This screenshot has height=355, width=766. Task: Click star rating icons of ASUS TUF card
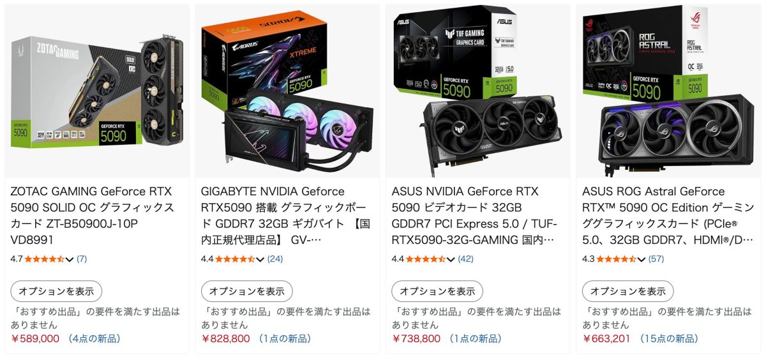point(426,259)
